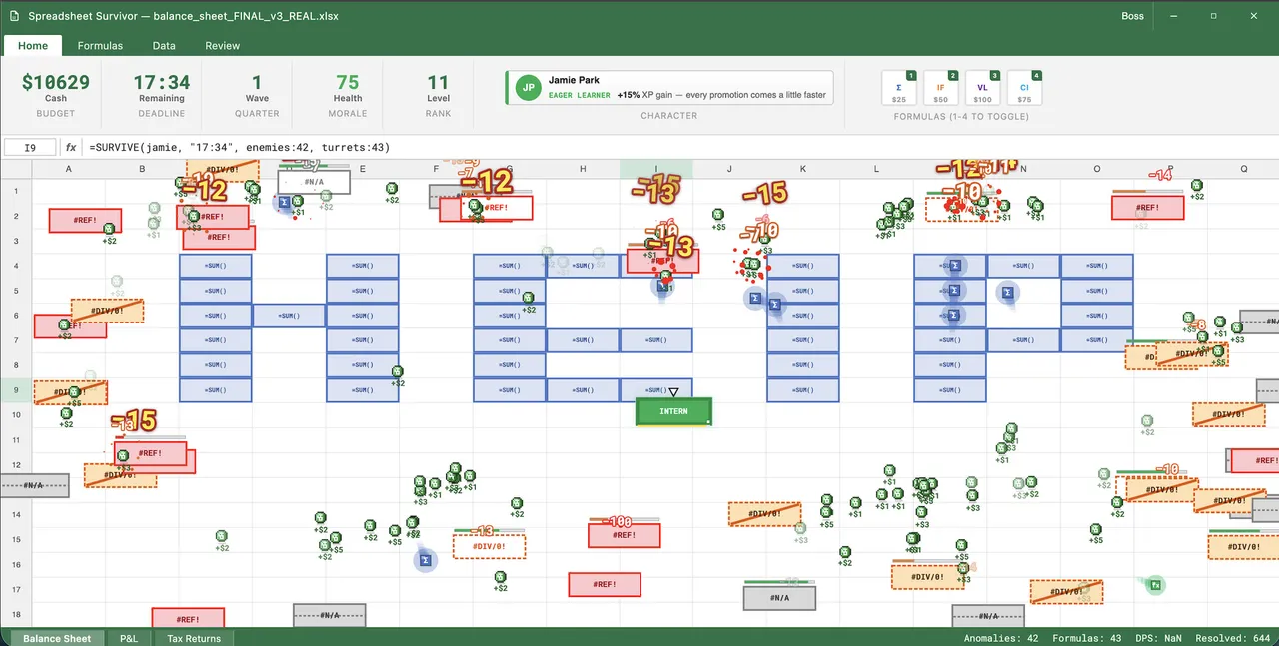Open the Review ribbon tab
Viewport: 1279px width, 646px height.
[223, 46]
